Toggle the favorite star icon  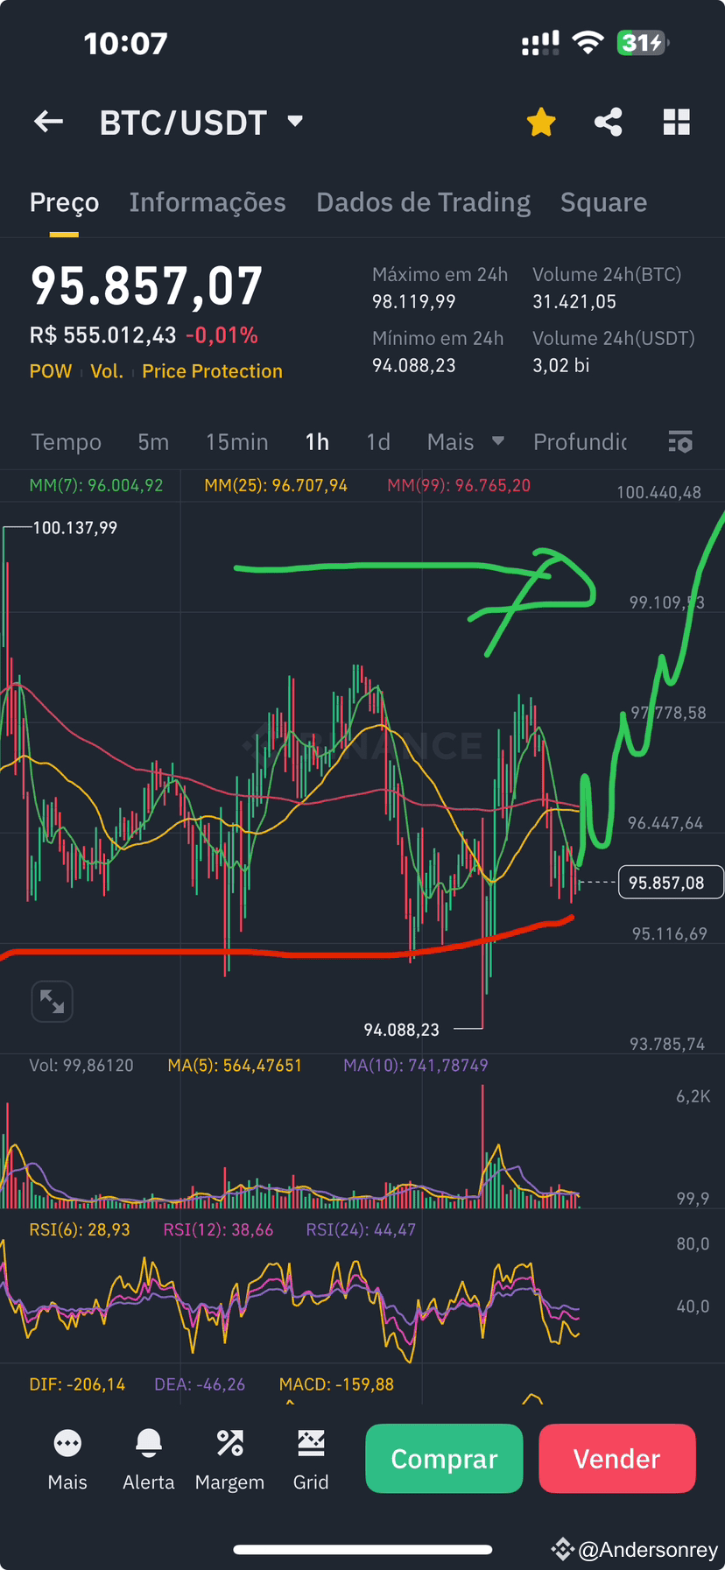tap(541, 123)
